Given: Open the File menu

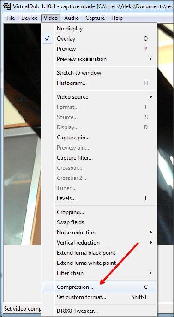Looking at the screenshot, I should point(11,18).
